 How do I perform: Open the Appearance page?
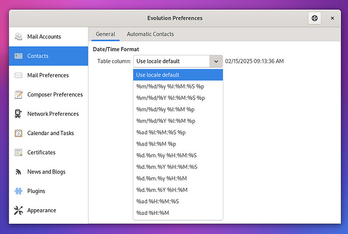(48, 210)
